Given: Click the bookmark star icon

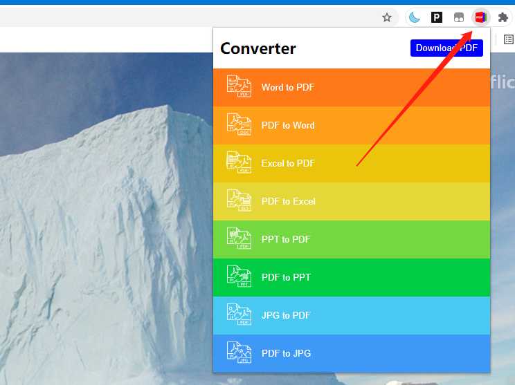Looking at the screenshot, I should tap(387, 17).
